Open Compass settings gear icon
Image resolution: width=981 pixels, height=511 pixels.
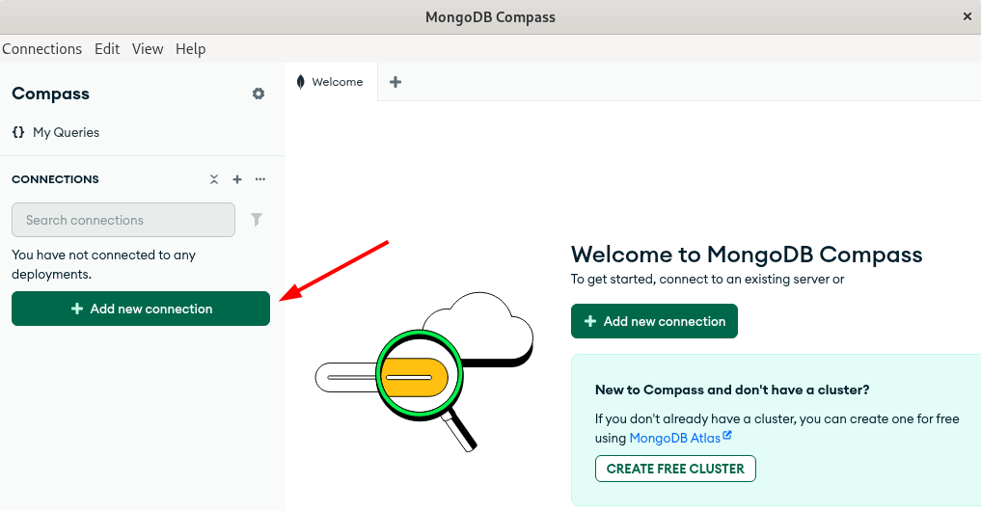[x=259, y=94]
